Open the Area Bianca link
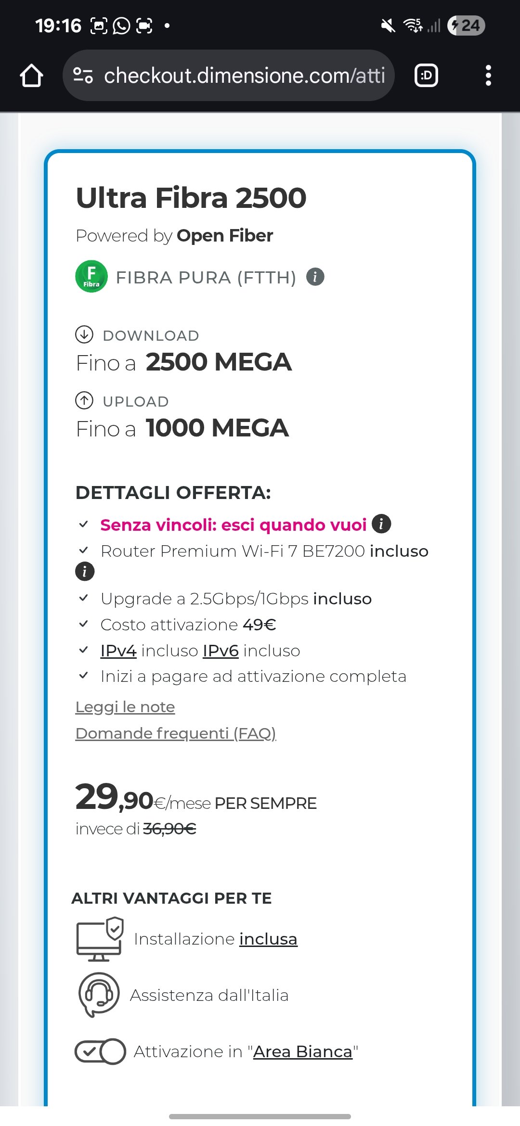Screen dimensions: 520x1126 point(303,1051)
